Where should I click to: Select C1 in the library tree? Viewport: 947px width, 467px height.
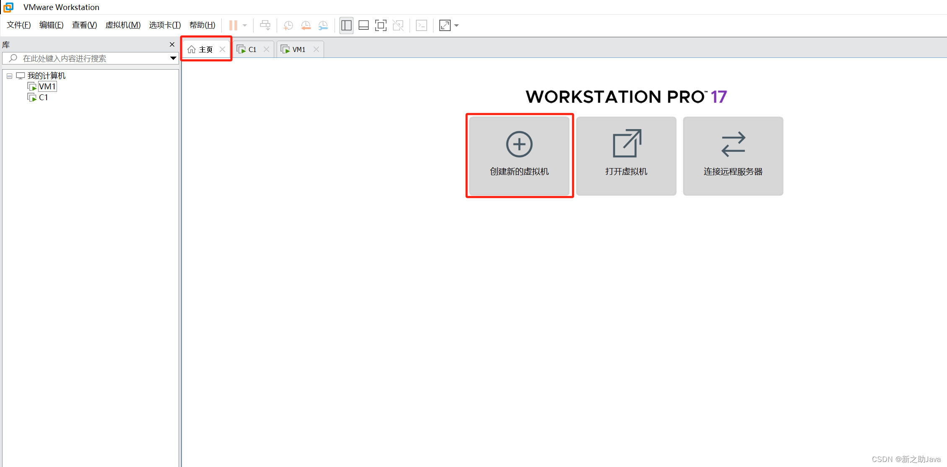click(x=44, y=97)
